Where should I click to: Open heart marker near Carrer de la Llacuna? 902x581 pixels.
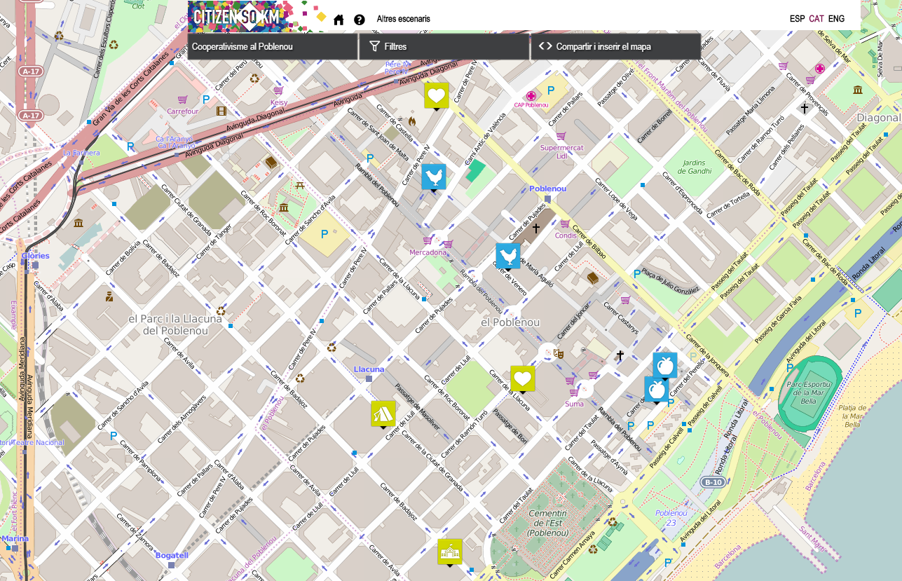(x=523, y=379)
